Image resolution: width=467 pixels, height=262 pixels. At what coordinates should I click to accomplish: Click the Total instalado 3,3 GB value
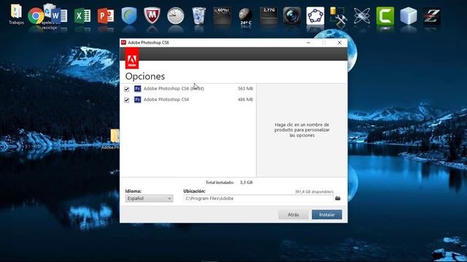[x=246, y=183]
